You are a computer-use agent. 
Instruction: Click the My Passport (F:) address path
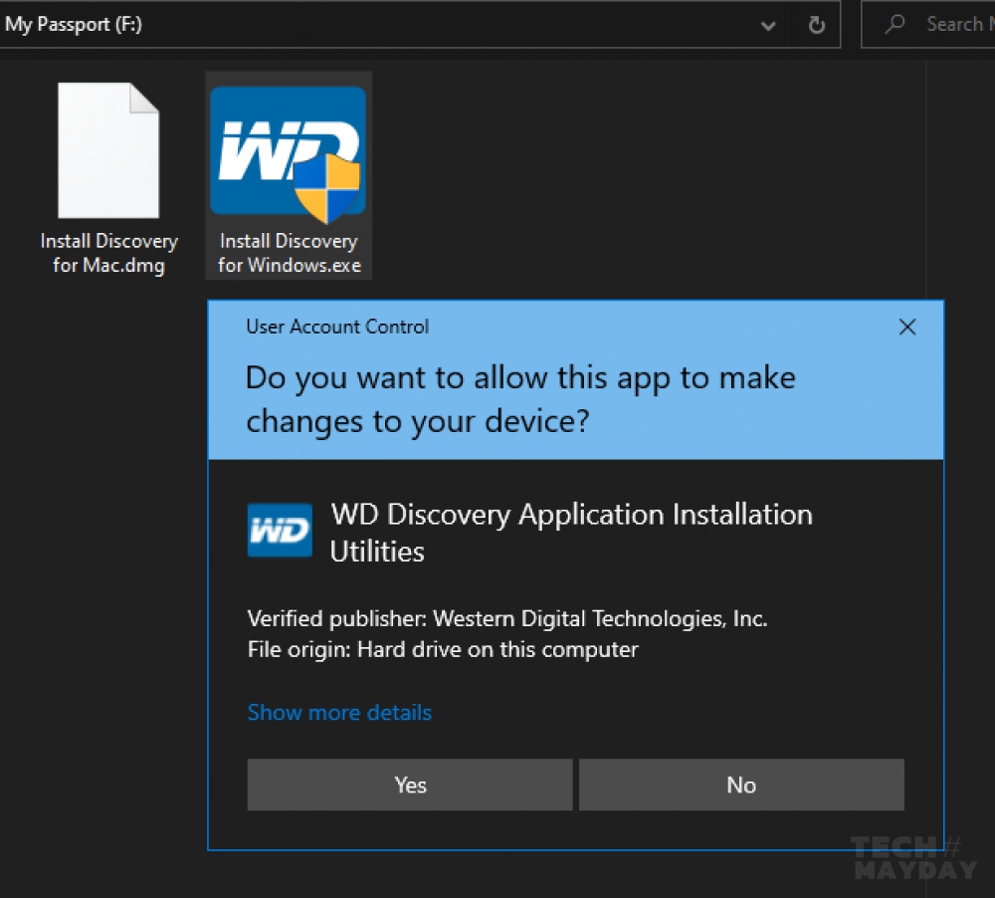73,24
